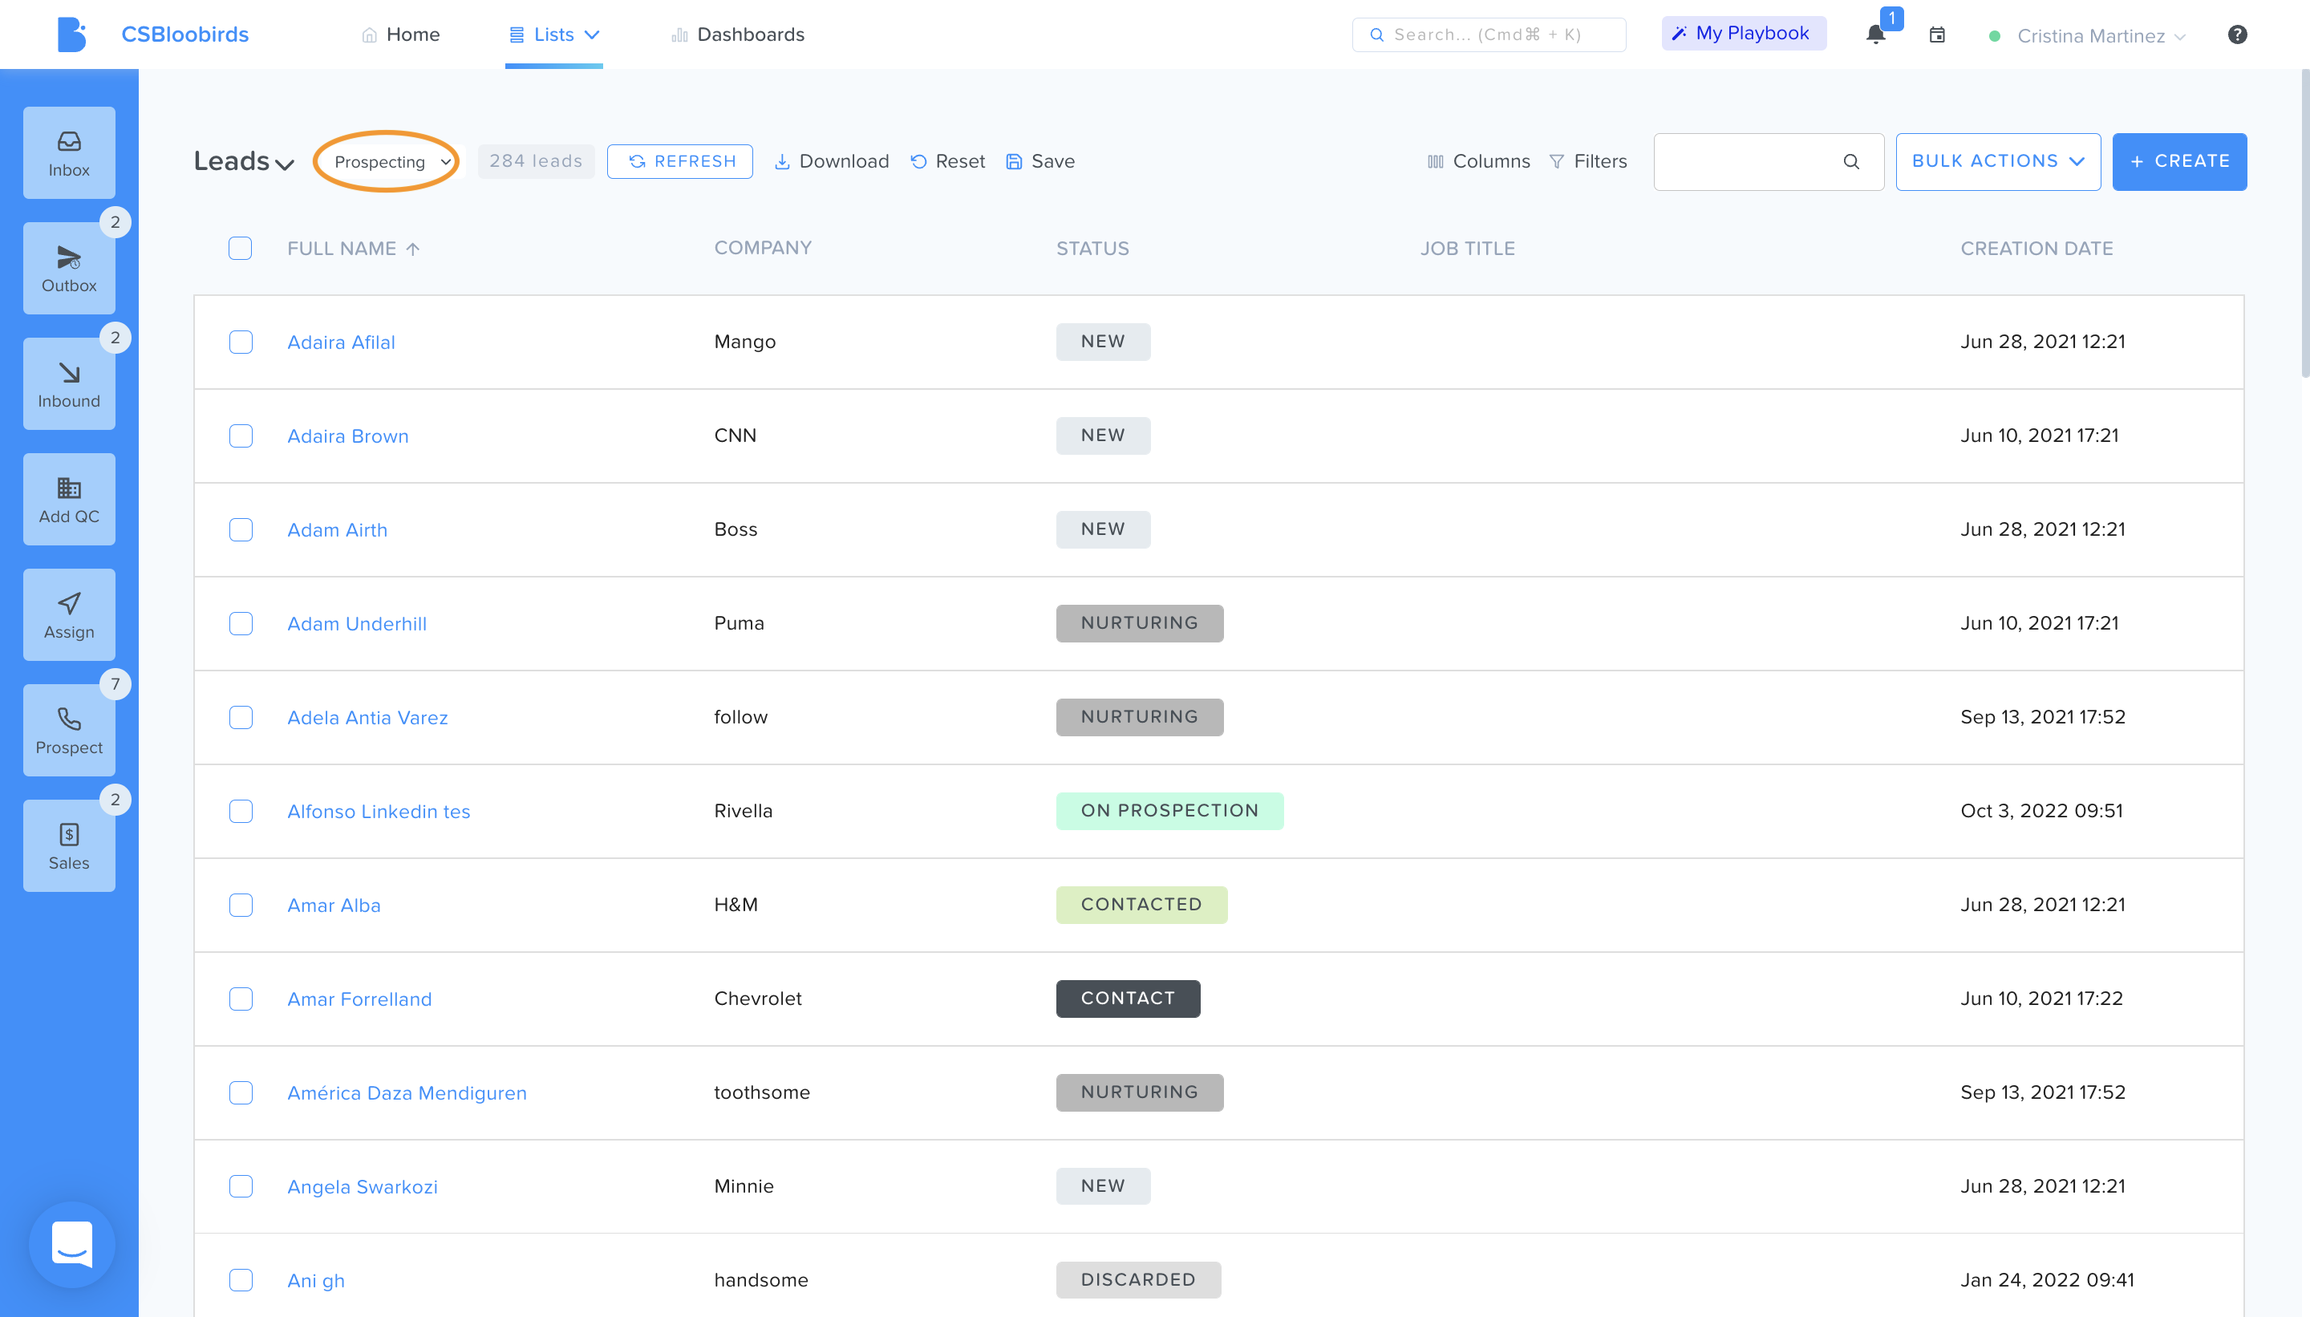Select the Adam Underhill row checkbox
This screenshot has width=2310, height=1317.
click(x=241, y=624)
